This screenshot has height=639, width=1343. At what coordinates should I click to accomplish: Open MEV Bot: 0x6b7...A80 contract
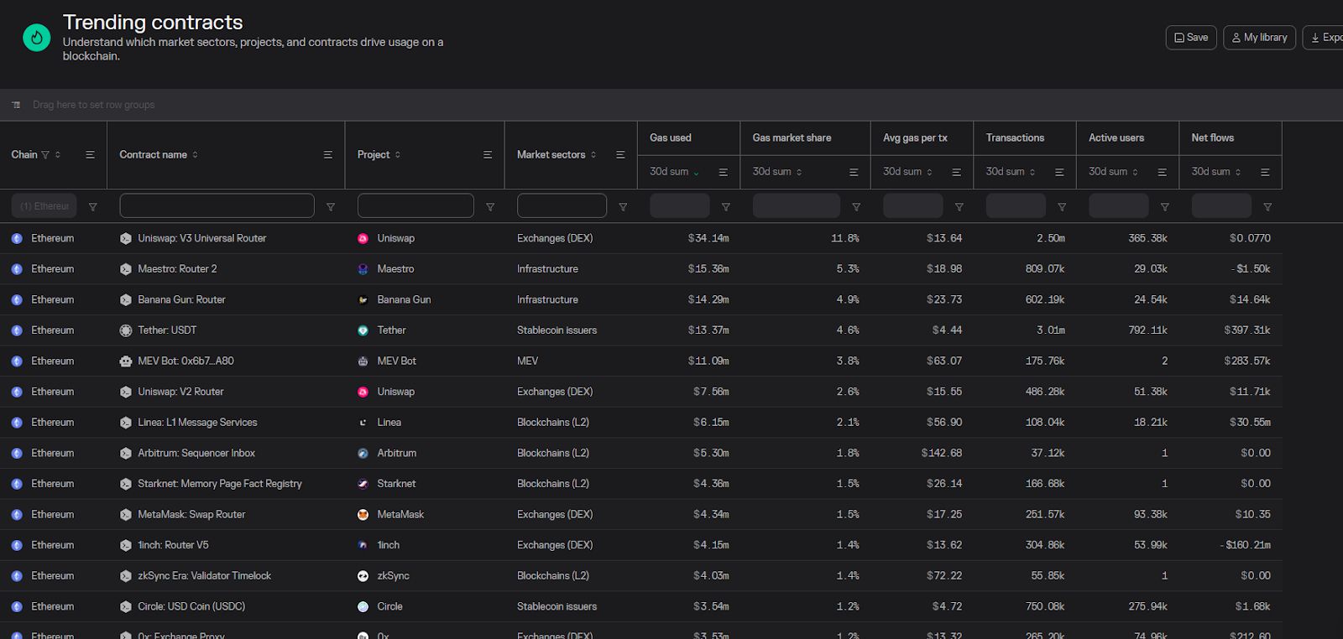(x=186, y=361)
